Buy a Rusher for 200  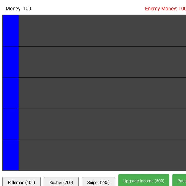tap(61, 182)
